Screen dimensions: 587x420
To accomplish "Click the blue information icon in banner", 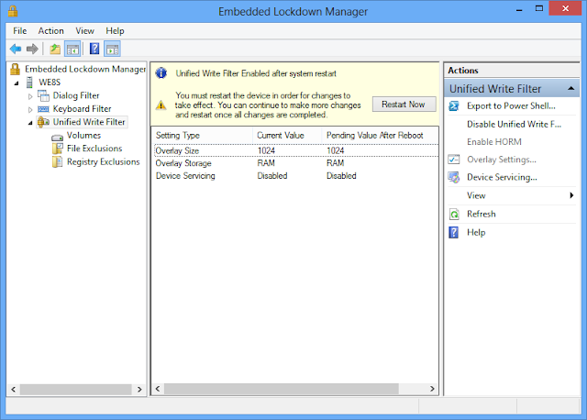I will 161,73.
